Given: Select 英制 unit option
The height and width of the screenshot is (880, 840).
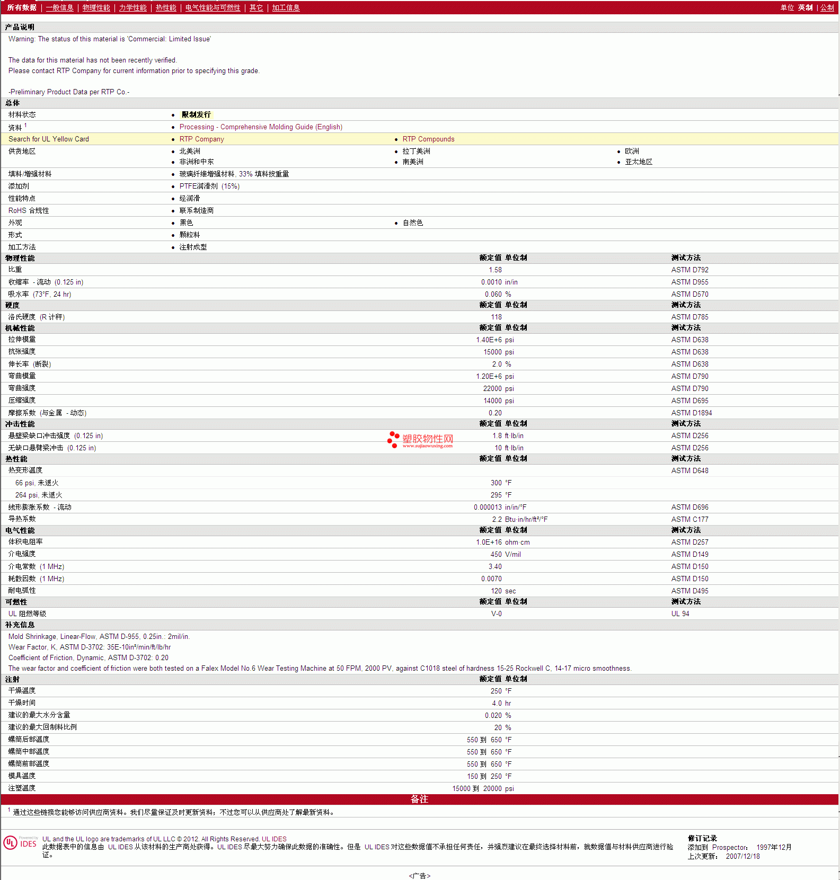Looking at the screenshot, I should click(806, 7).
